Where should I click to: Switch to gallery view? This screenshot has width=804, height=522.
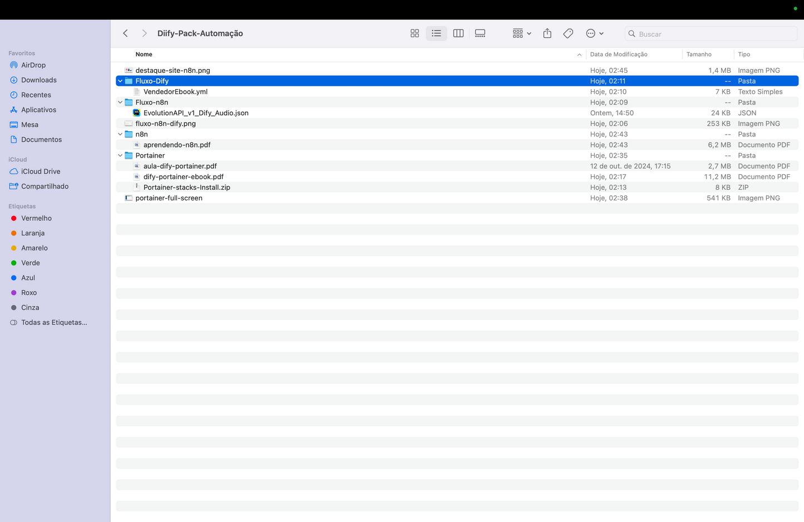click(x=480, y=33)
